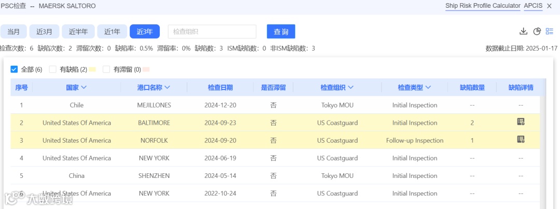This screenshot has height=209, width=560.
Task: Click the 查询 search button
Action: [x=281, y=32]
